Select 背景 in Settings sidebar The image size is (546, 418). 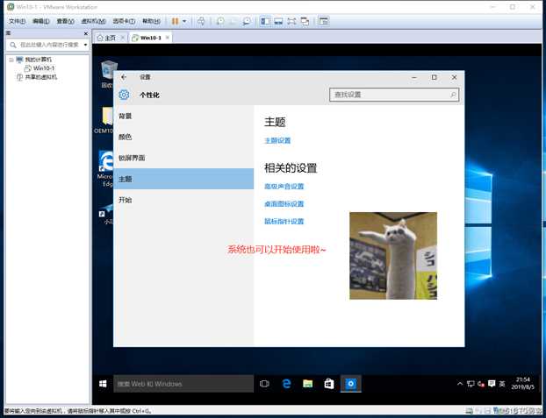click(x=183, y=117)
